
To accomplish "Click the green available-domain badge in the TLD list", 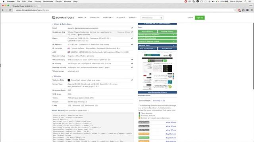I will point(144,138).
